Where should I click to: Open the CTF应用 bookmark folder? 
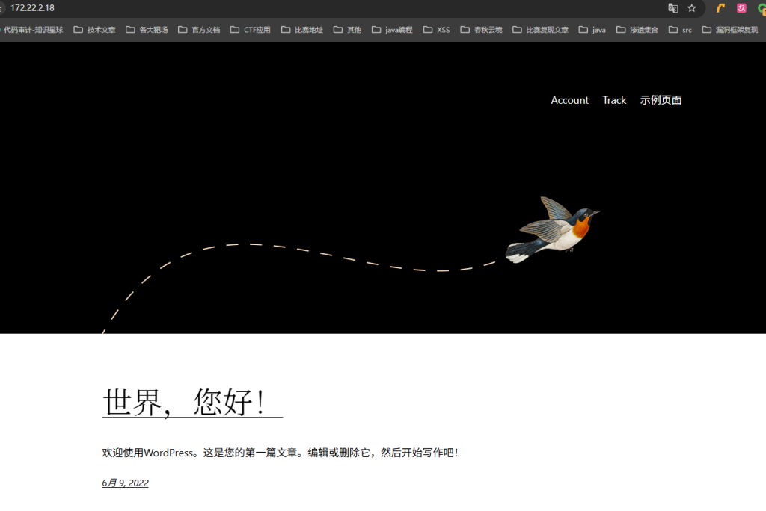coord(251,30)
